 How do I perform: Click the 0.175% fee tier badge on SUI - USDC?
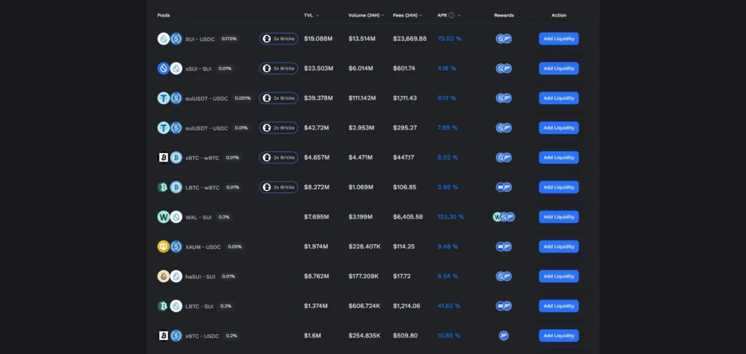pyautogui.click(x=229, y=39)
